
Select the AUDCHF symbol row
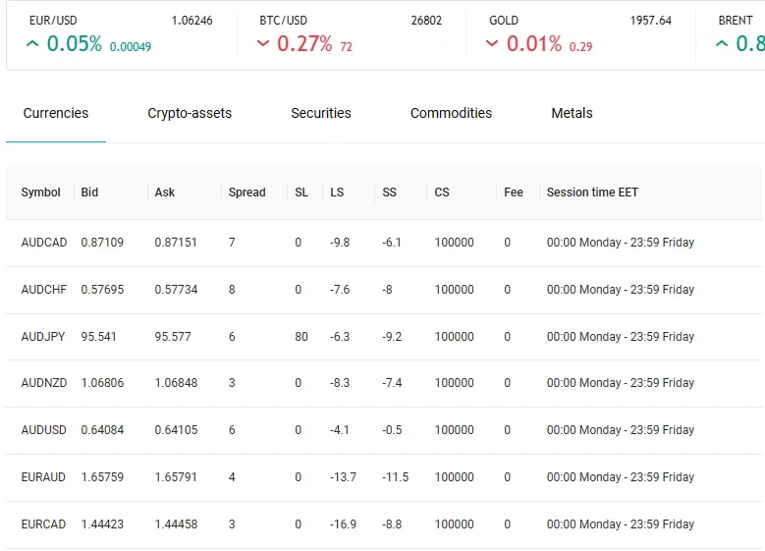click(x=383, y=290)
